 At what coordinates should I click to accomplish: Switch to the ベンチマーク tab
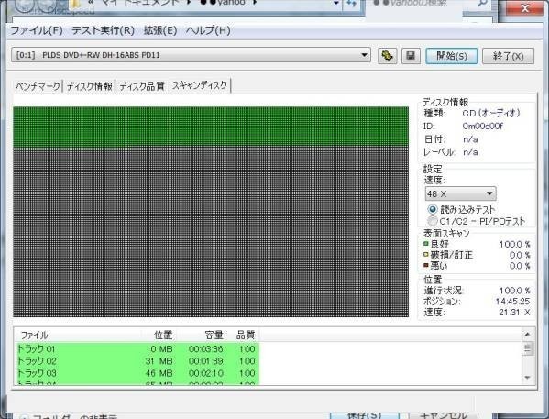click(x=38, y=86)
